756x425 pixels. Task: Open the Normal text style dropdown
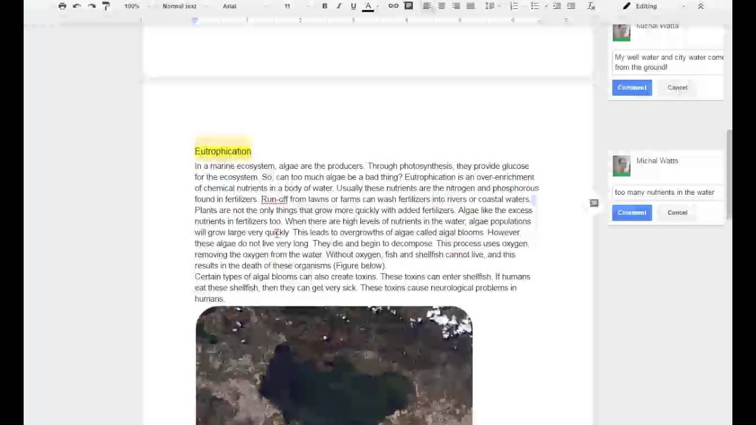[180, 6]
